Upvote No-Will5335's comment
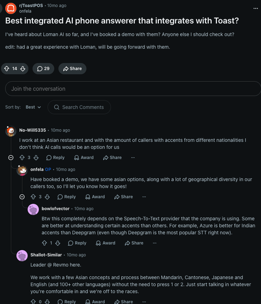 (x=22, y=158)
